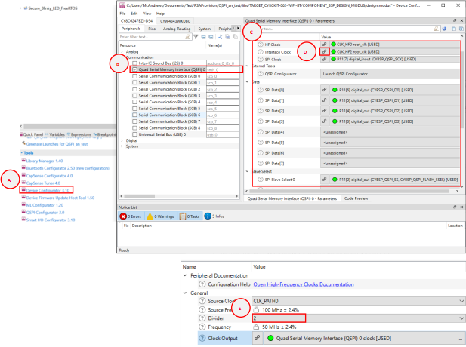
Task: Clear the Parameters filter text eraser icon
Action: pyautogui.click(x=436, y=29)
